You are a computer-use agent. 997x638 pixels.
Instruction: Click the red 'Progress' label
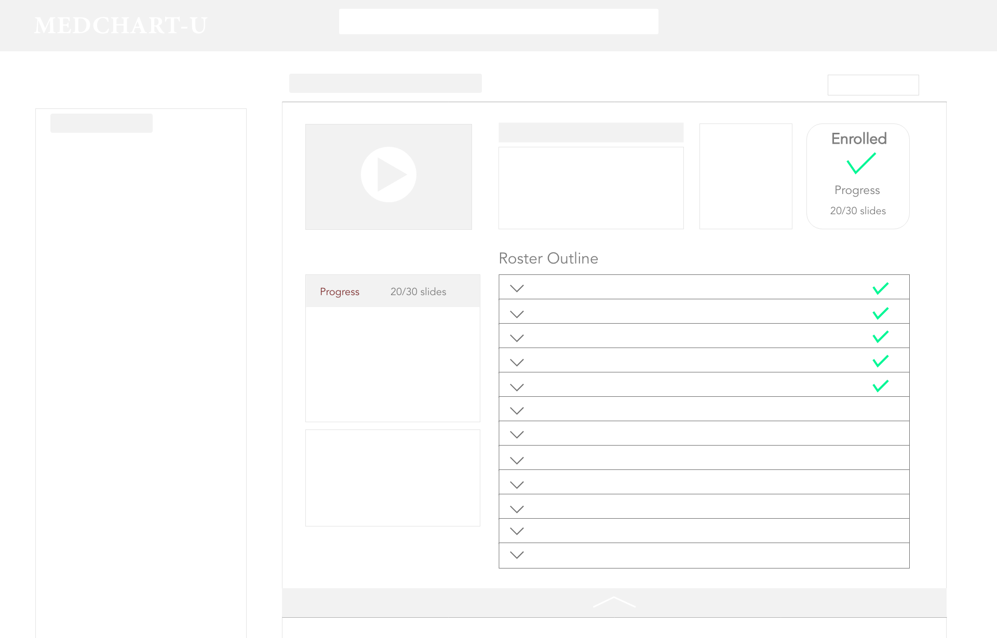coord(340,292)
